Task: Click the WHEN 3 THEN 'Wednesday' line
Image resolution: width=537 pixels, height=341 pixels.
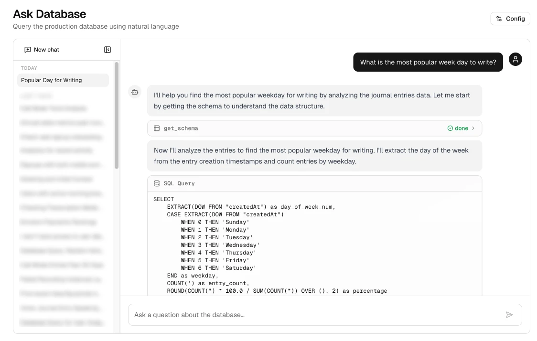Action: click(220, 245)
